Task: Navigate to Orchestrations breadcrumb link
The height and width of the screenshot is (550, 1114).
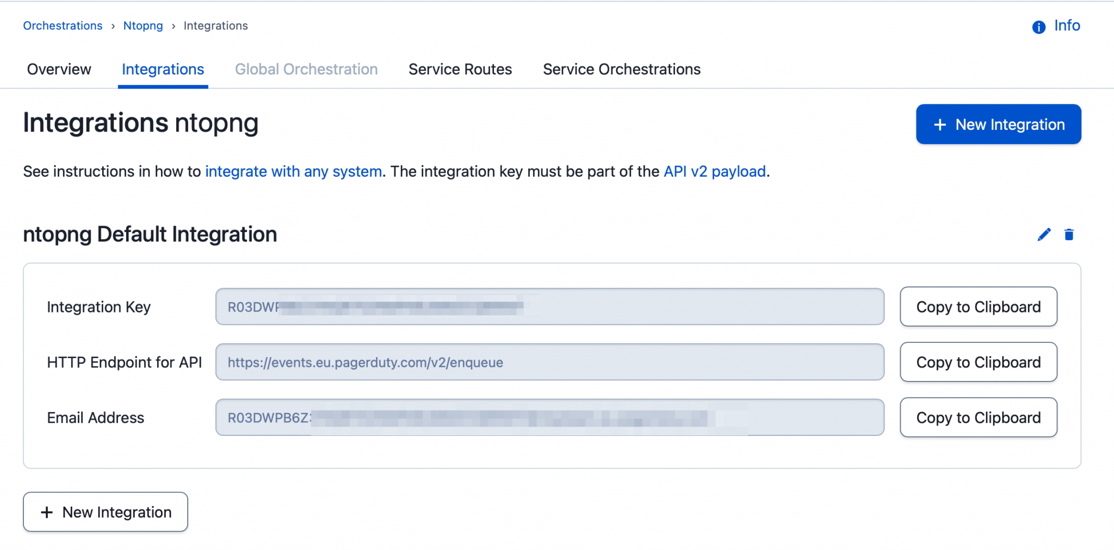Action: pyautogui.click(x=62, y=26)
